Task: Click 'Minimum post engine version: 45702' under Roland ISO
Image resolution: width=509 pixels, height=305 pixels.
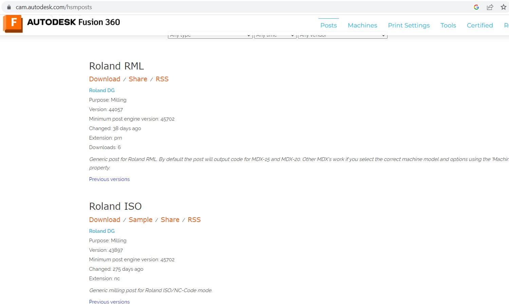Action: point(132,260)
